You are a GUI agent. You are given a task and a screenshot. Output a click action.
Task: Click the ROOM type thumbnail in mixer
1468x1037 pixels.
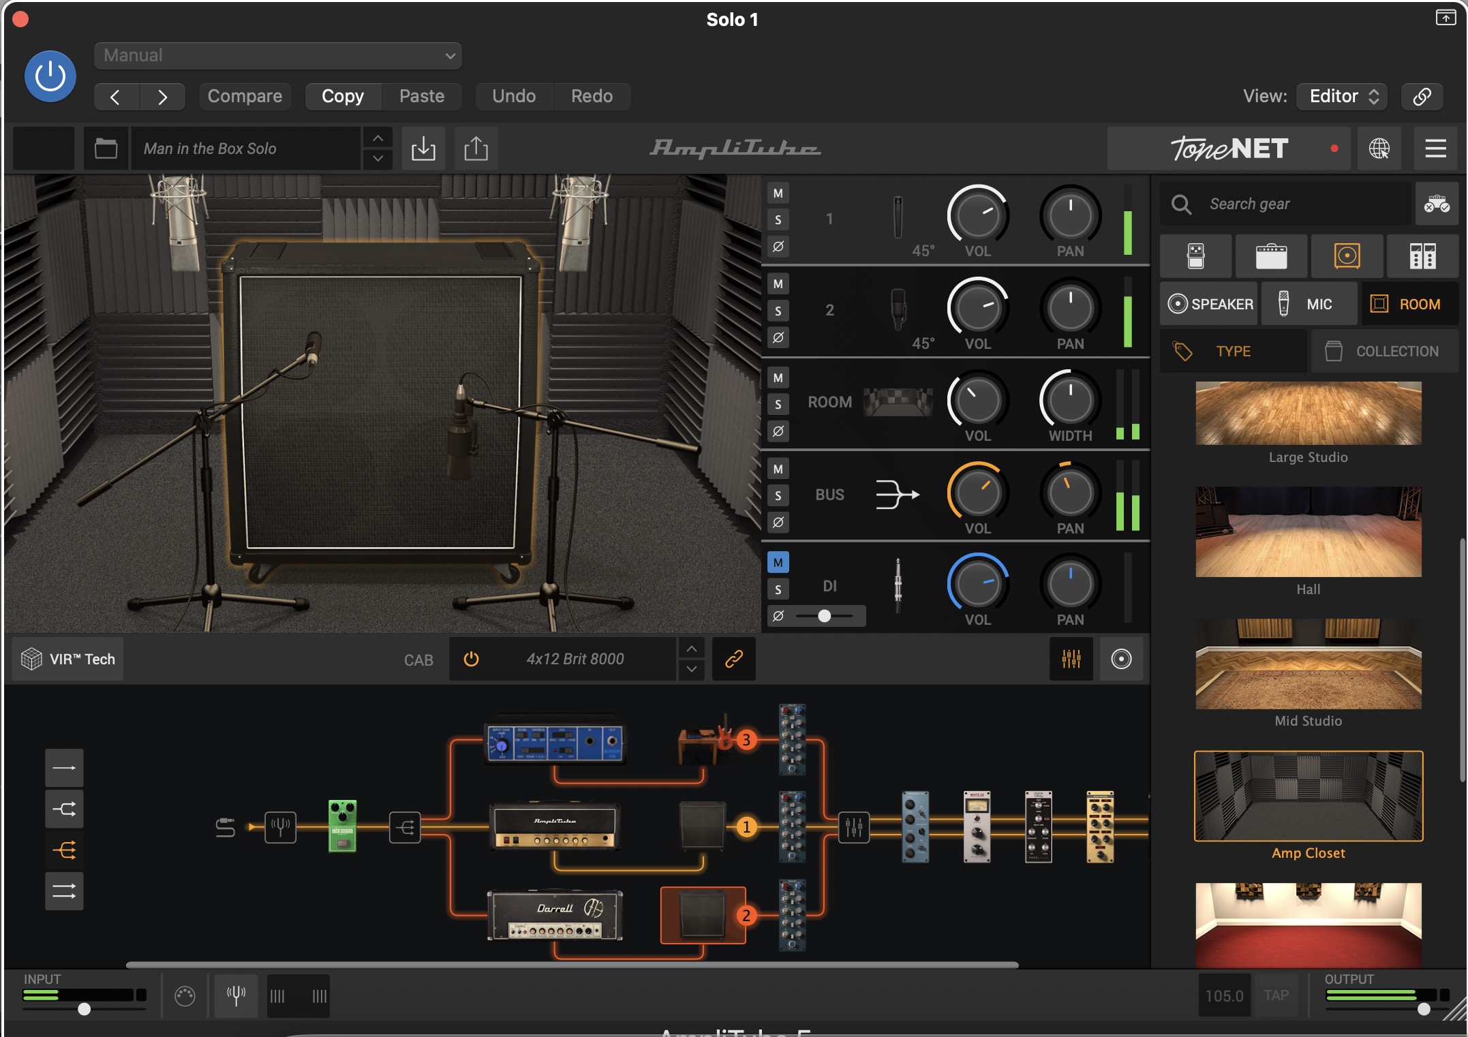(898, 402)
